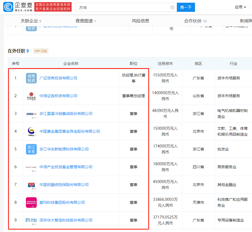Open 爱玛科技集团股份有限公司 link
Viewport: 252px width, 232px height.
[x=62, y=203]
